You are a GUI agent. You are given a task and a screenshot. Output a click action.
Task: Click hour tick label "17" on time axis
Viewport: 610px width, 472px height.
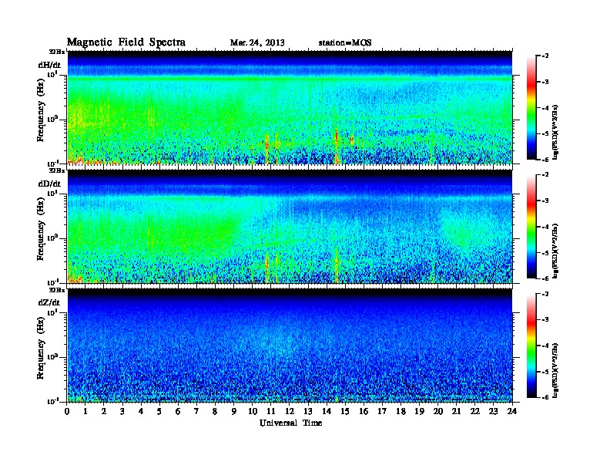383,411
